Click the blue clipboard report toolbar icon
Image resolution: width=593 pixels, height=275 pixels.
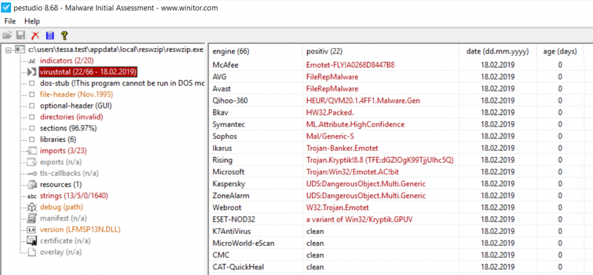(50, 35)
